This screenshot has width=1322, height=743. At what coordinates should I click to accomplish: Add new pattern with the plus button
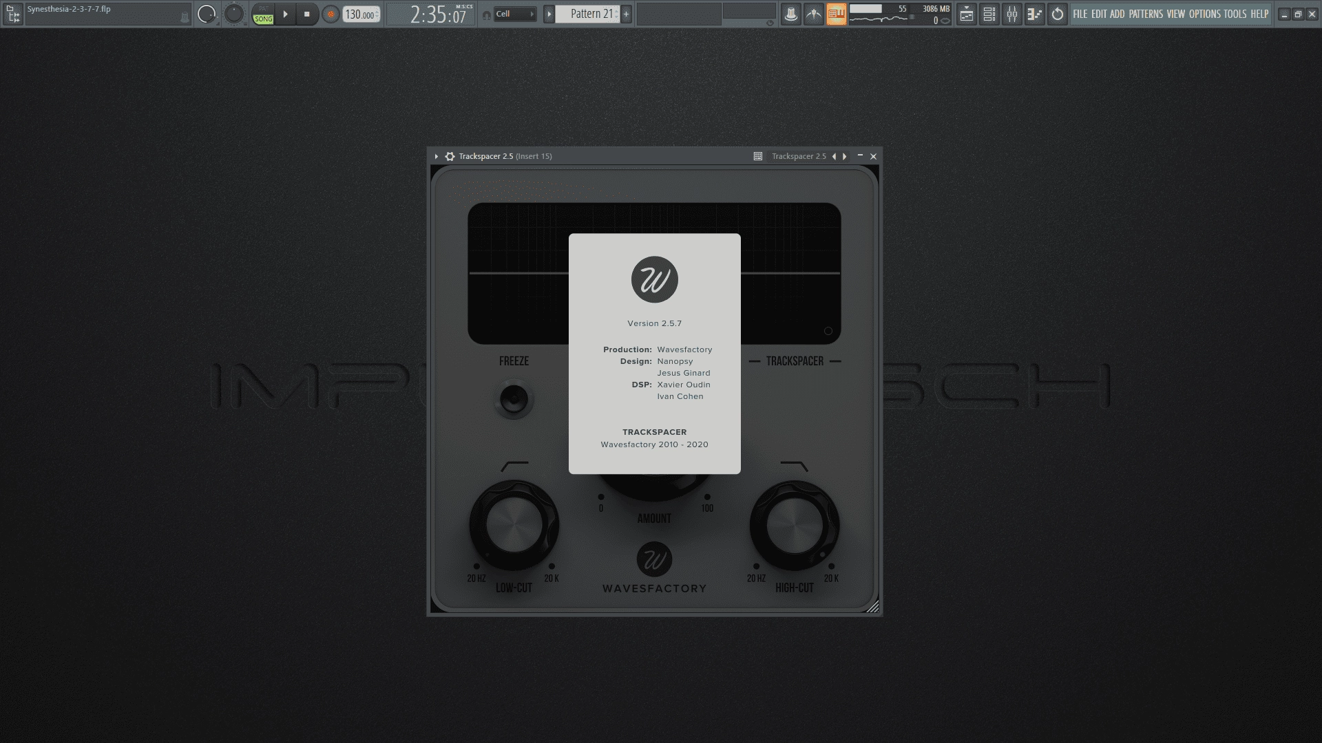pos(626,14)
